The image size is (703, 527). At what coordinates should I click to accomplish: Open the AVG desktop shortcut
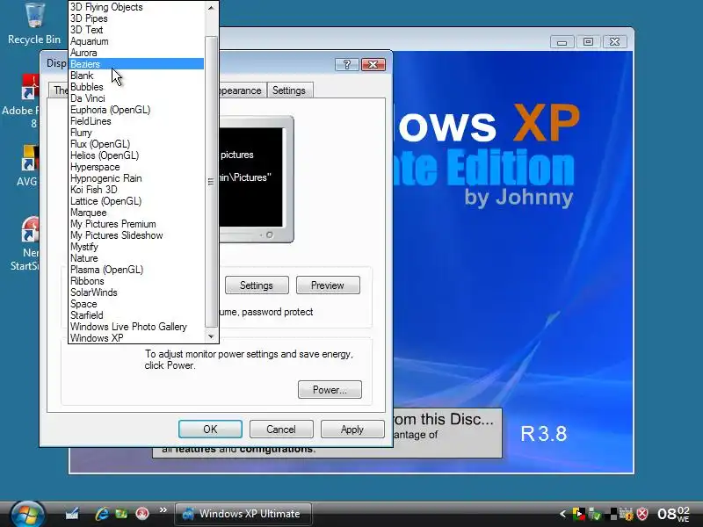28,166
